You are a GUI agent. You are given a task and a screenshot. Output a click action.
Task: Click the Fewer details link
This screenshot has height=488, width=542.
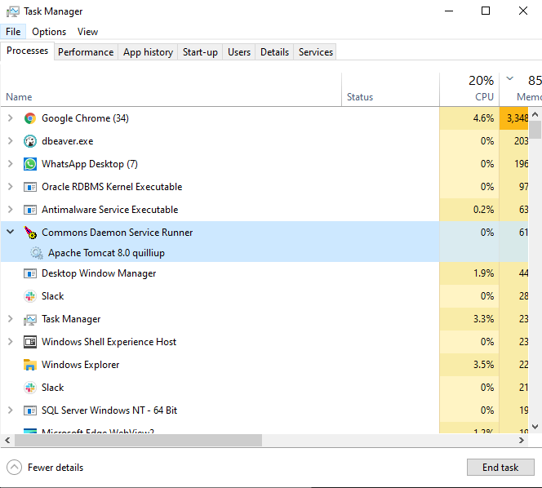(56, 468)
